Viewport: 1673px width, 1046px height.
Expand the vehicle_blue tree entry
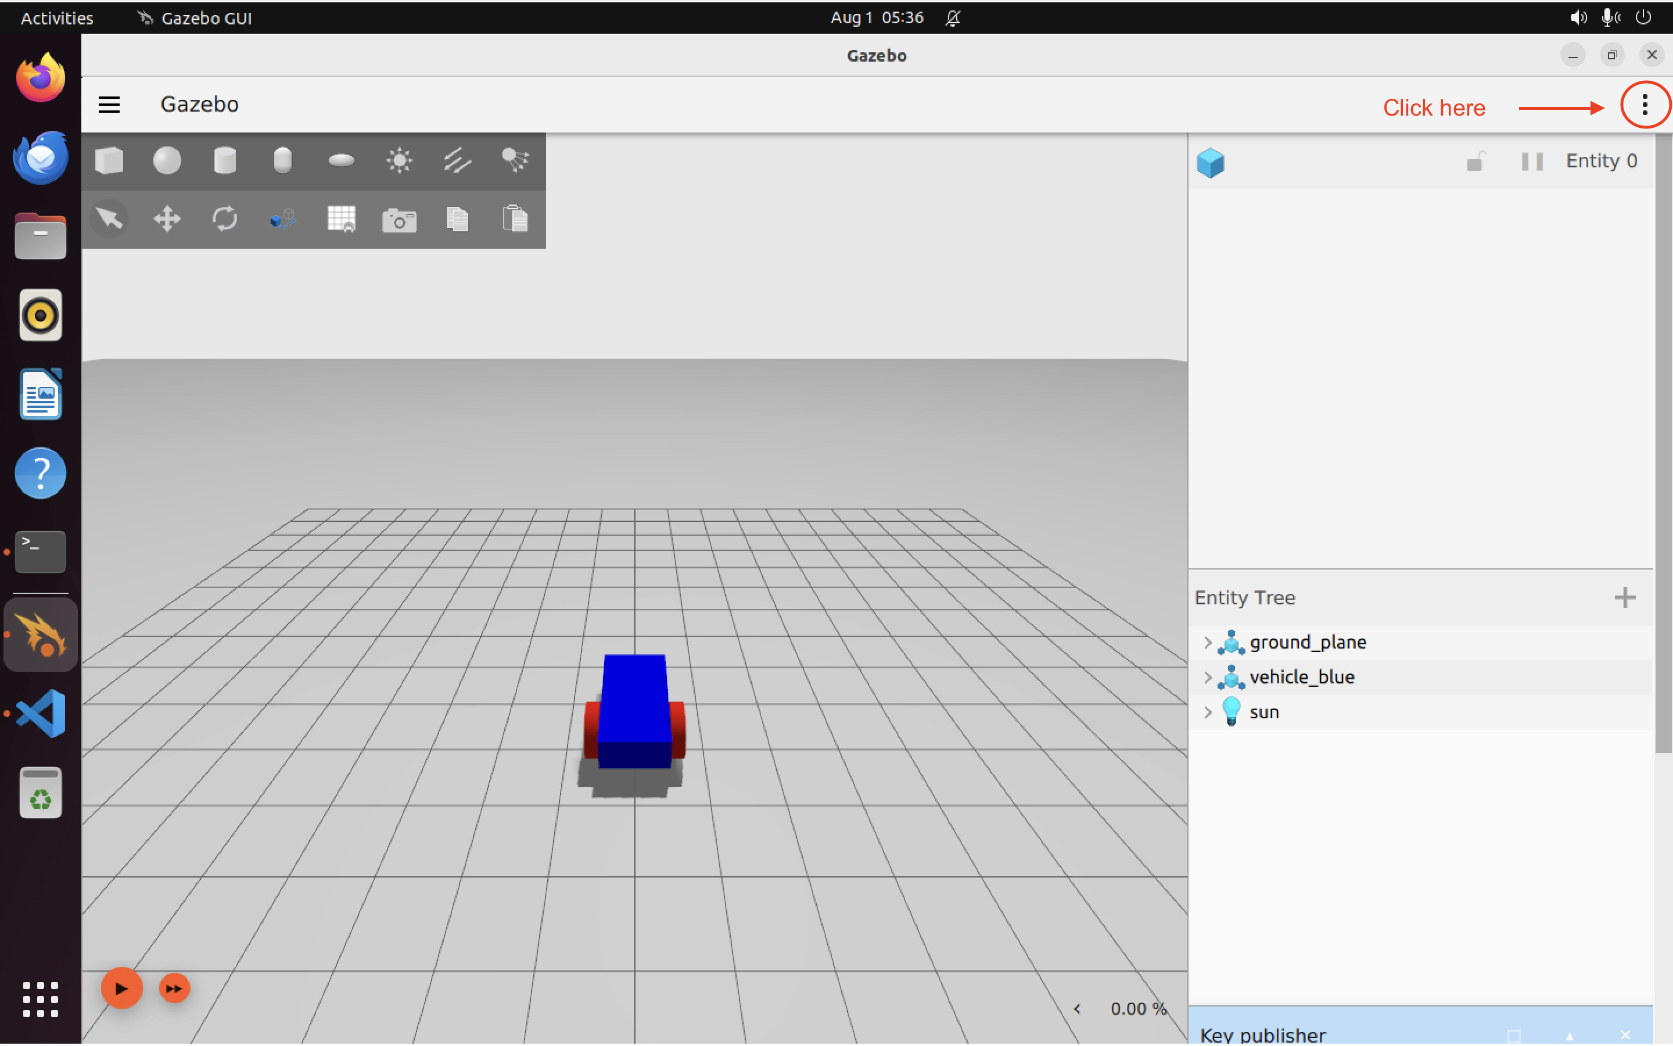point(1207,677)
